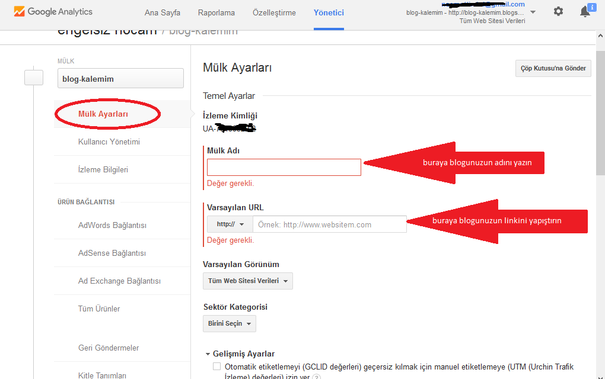Switch to the Raporlama tab
The height and width of the screenshot is (379, 605).
[216, 12]
